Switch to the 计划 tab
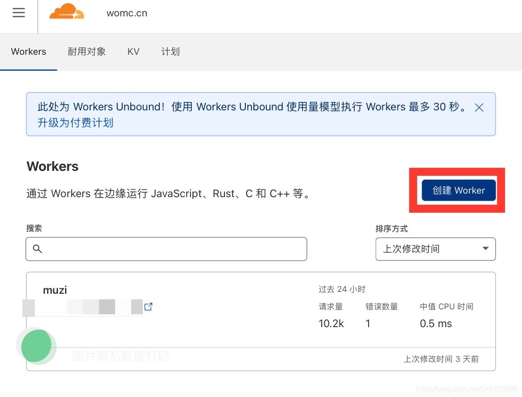This screenshot has height=397, width=522. (x=170, y=52)
